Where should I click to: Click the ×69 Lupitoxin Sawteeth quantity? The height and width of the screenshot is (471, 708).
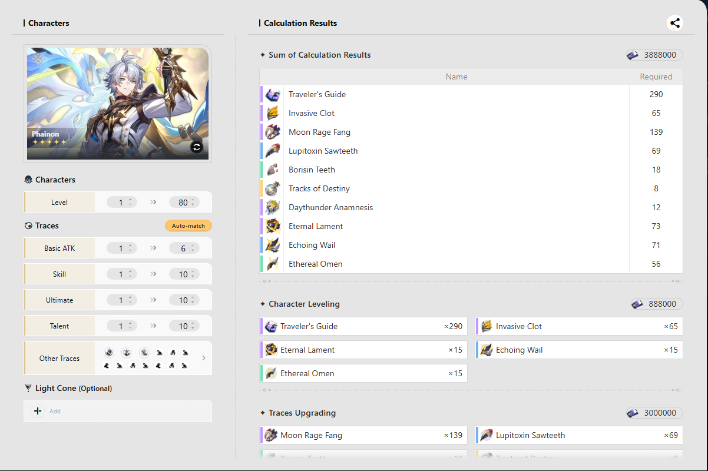pyautogui.click(x=671, y=436)
